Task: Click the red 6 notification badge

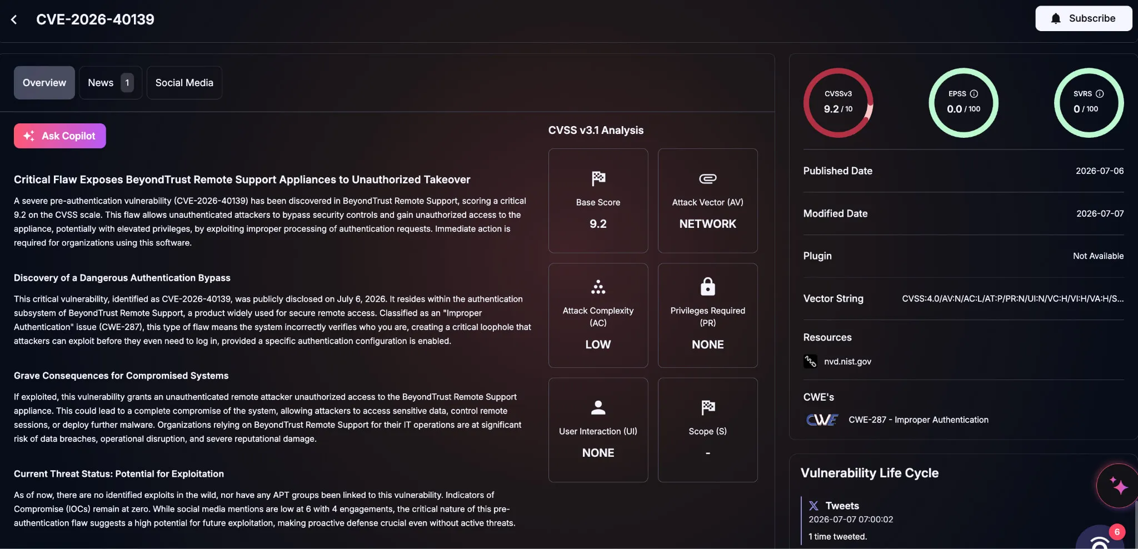Action: 1117,532
